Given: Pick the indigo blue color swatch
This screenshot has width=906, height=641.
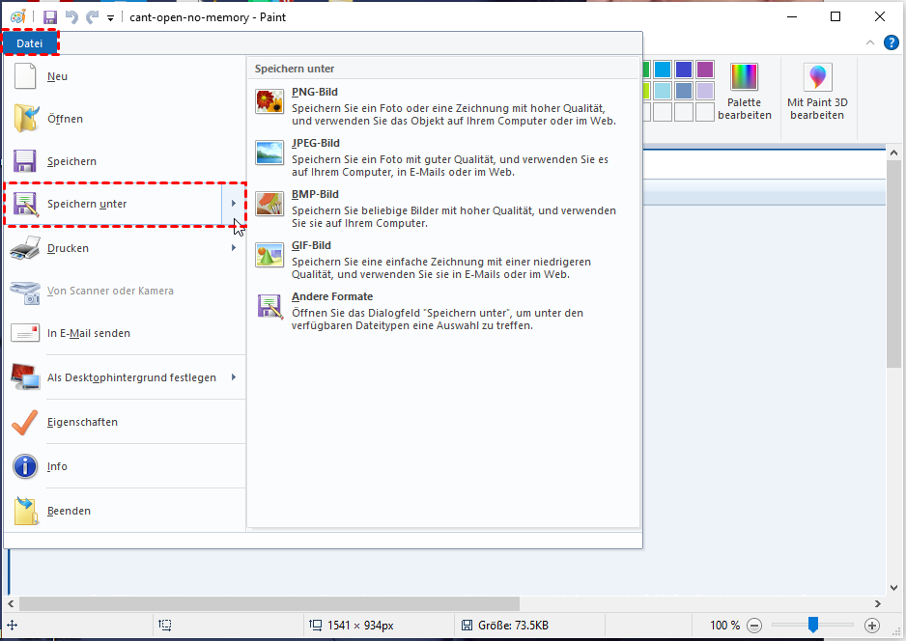Looking at the screenshot, I should (x=684, y=70).
